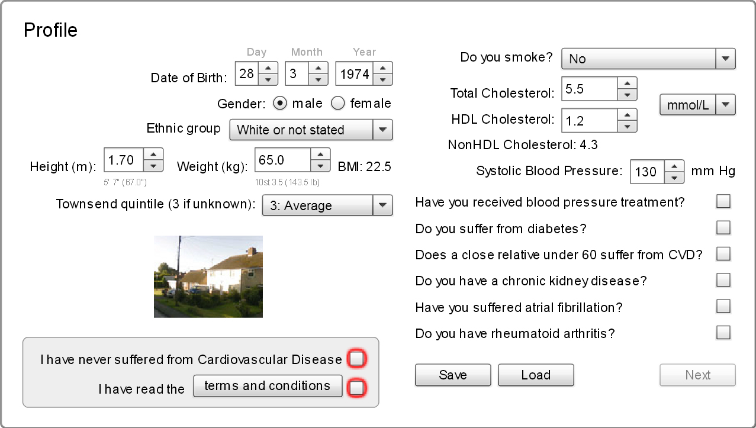Focus the Height field showing 1.70

click(124, 160)
